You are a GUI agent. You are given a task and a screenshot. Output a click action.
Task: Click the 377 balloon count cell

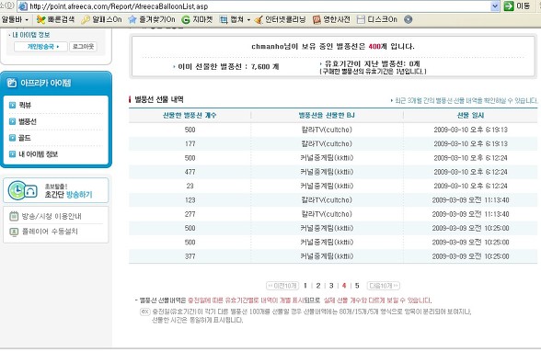tap(190, 256)
